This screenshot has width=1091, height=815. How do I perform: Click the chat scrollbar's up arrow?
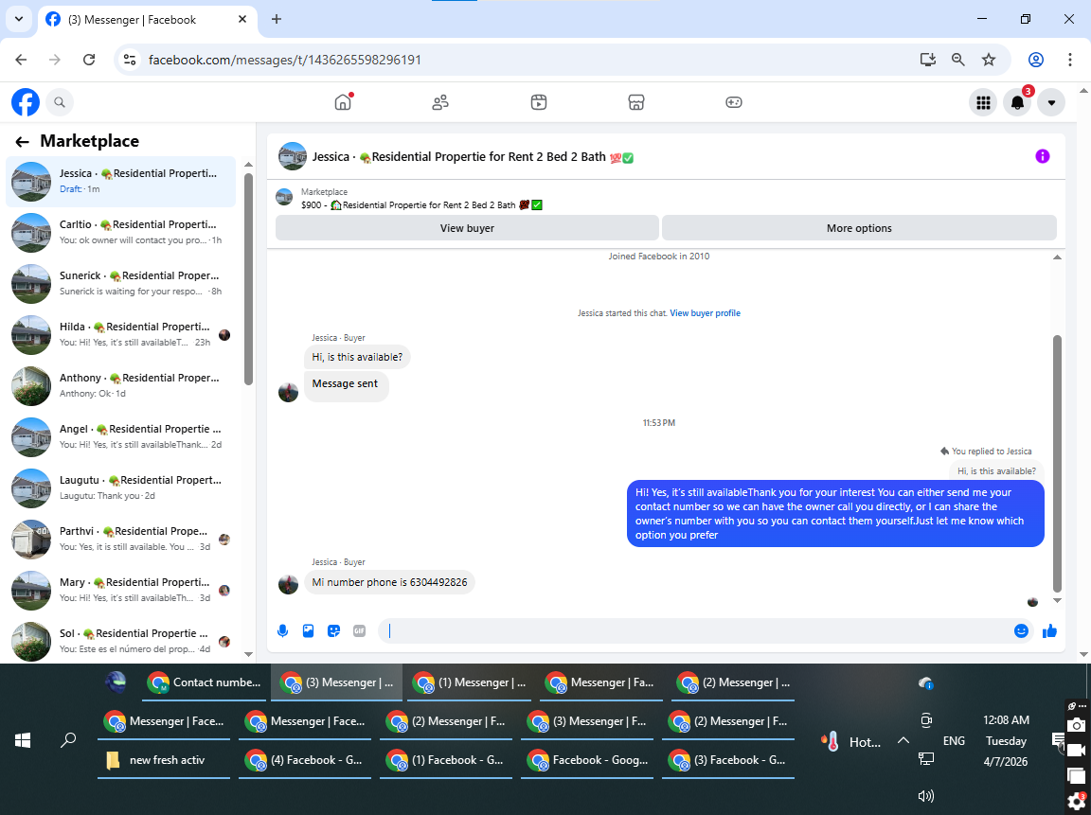click(1057, 257)
